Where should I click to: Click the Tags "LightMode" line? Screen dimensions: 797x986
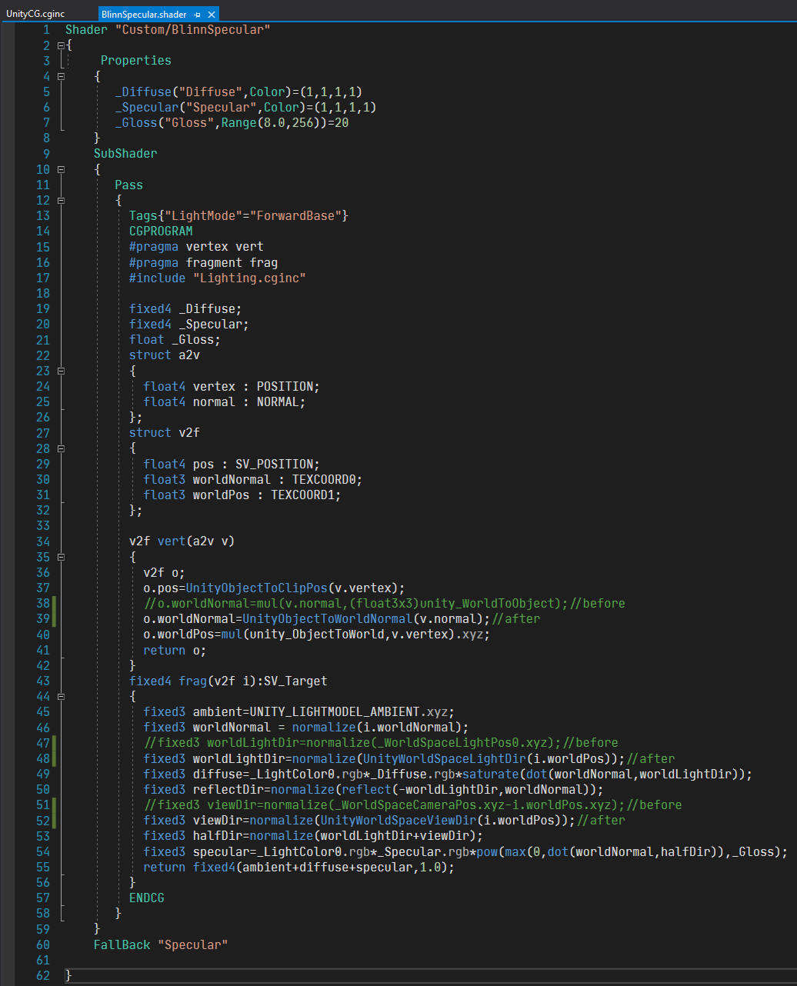click(x=239, y=215)
